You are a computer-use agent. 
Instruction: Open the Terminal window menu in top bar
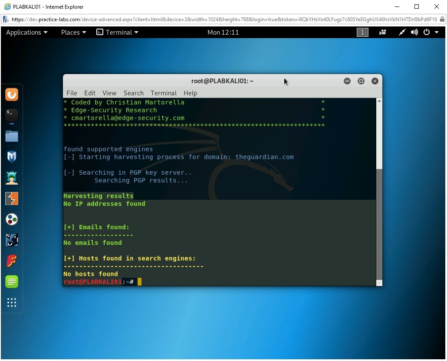117,32
